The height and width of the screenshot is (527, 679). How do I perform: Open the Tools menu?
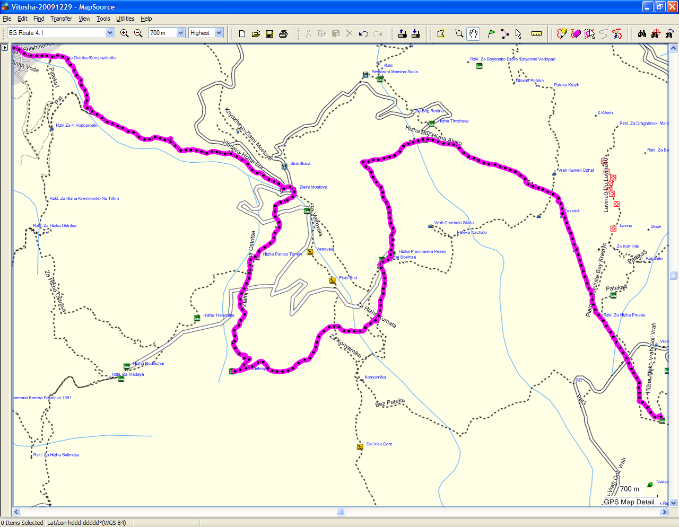103,19
